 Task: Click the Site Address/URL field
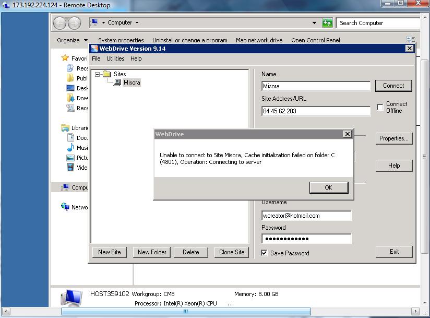point(316,111)
